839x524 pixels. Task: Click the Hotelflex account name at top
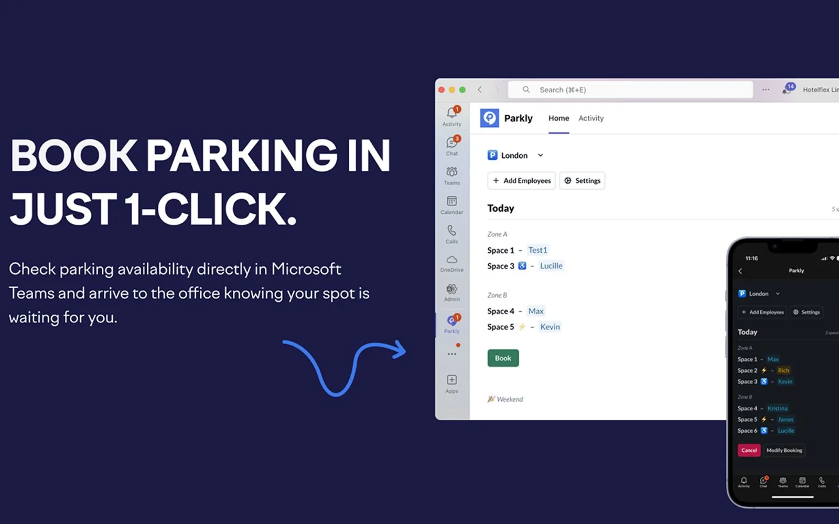coord(821,90)
